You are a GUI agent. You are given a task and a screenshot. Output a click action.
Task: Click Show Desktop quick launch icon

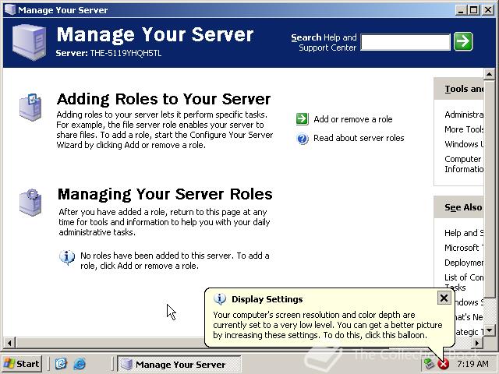coord(61,364)
